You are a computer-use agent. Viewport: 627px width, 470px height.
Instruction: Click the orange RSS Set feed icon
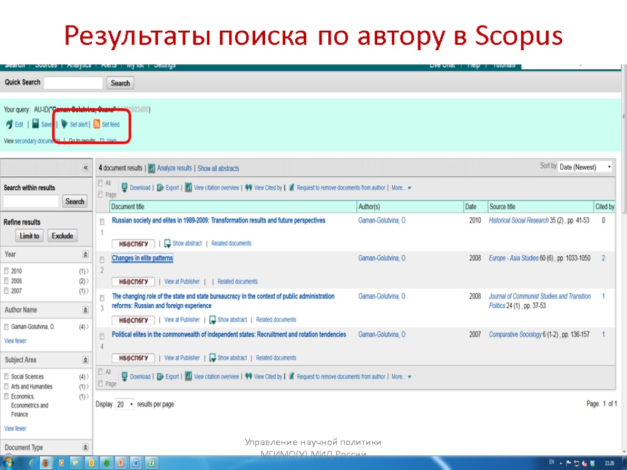(x=97, y=124)
